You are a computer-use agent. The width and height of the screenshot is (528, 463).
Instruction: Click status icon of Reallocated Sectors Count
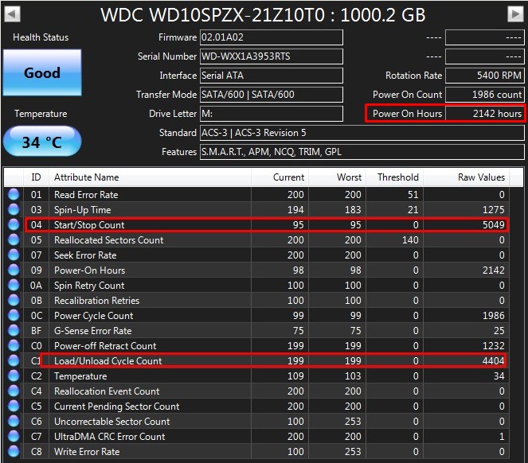(x=14, y=240)
